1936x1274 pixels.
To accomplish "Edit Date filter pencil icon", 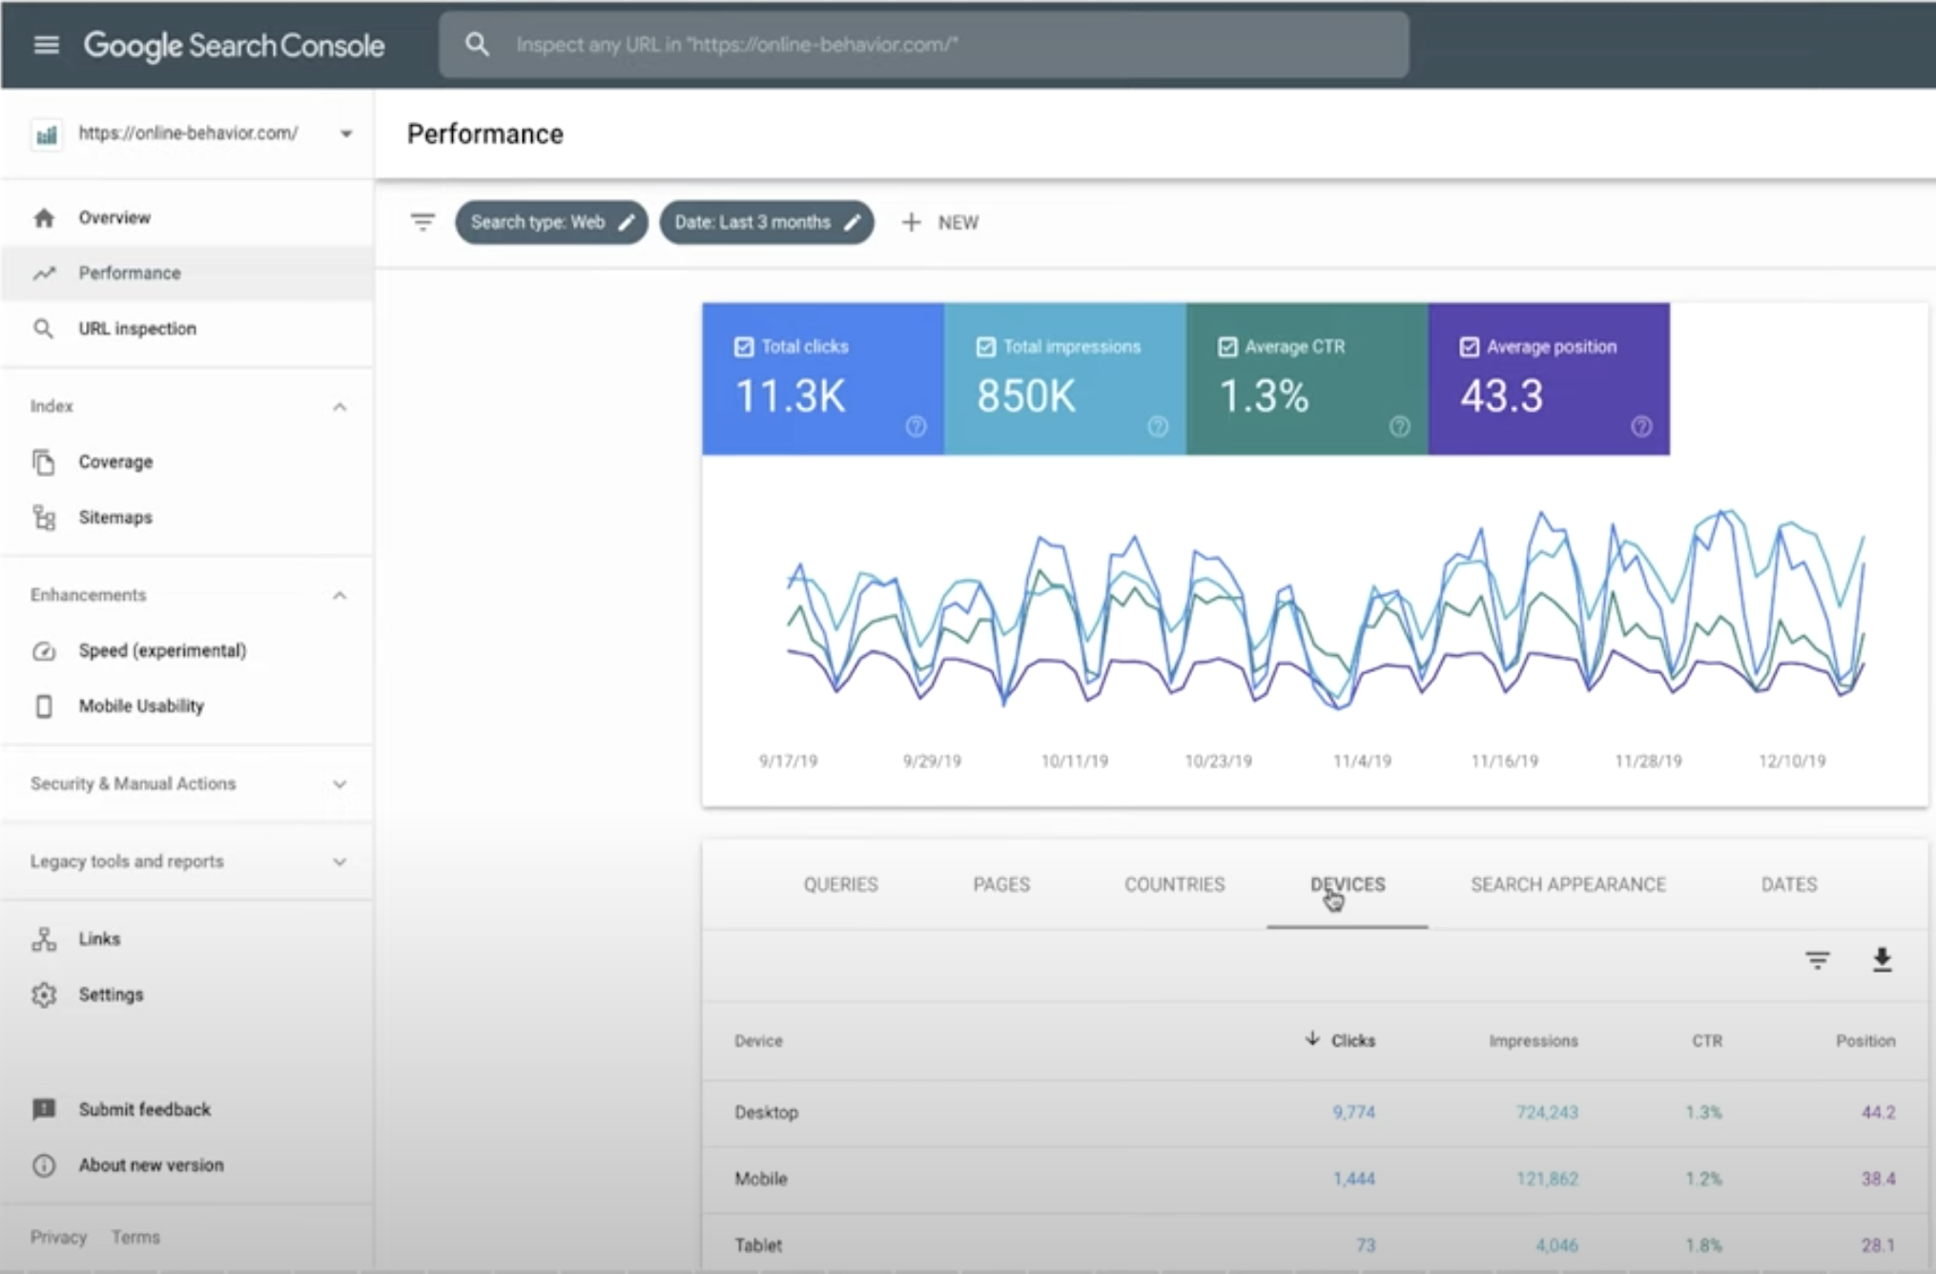I will pyautogui.click(x=853, y=222).
